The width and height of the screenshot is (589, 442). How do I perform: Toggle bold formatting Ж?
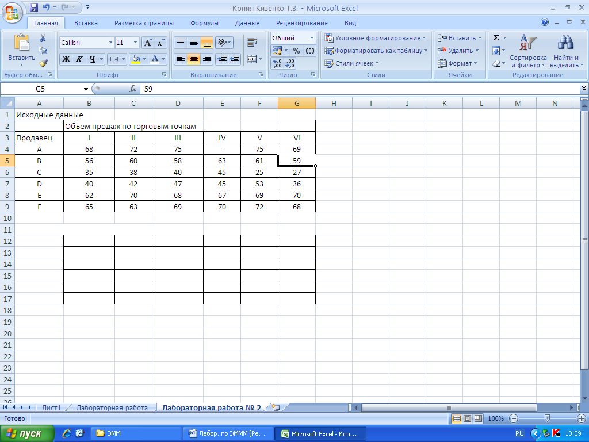pyautogui.click(x=66, y=59)
